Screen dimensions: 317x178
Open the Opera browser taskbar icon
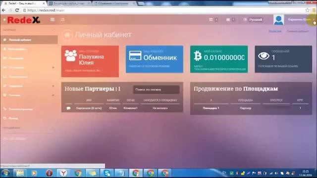point(49,173)
